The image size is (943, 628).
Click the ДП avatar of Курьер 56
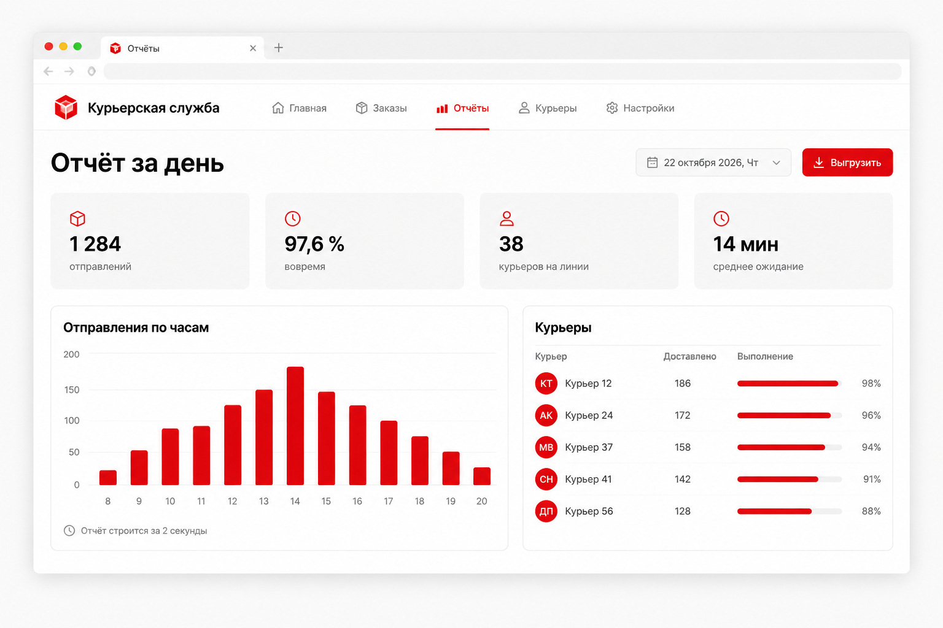(x=546, y=511)
